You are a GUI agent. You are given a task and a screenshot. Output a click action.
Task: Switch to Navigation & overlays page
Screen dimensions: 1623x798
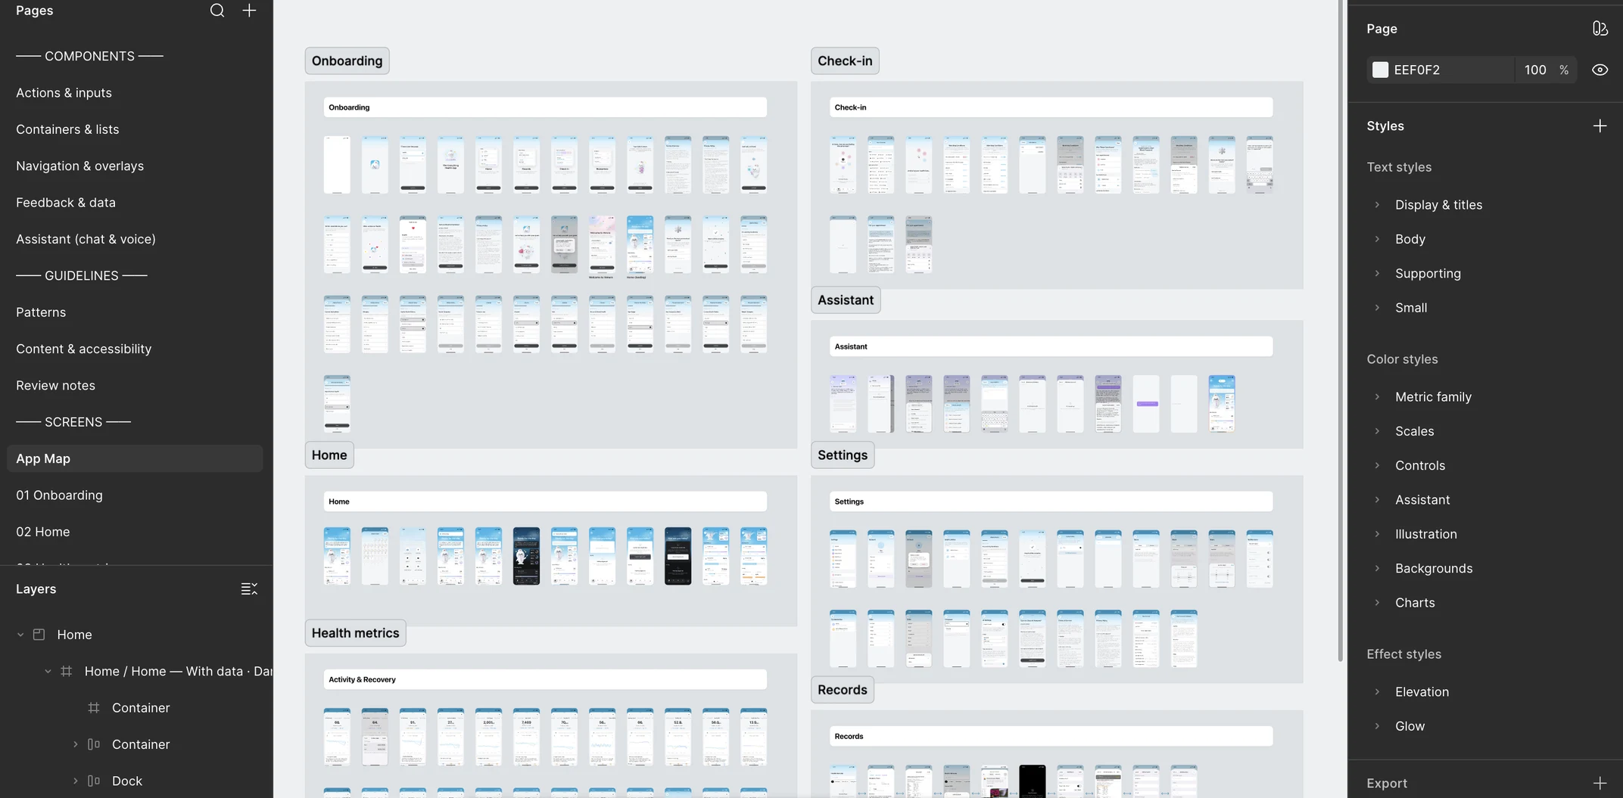(135, 166)
